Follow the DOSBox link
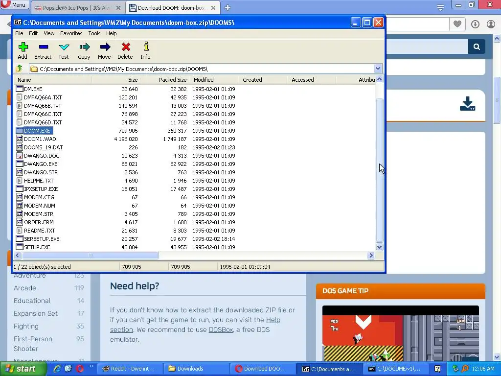 [221, 329]
